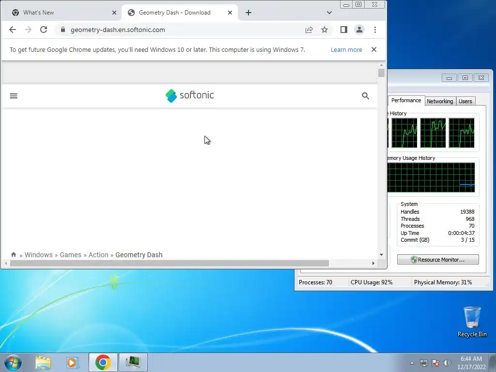Click the Softonic logo
Screen dimensions: 496x372
pos(190,95)
